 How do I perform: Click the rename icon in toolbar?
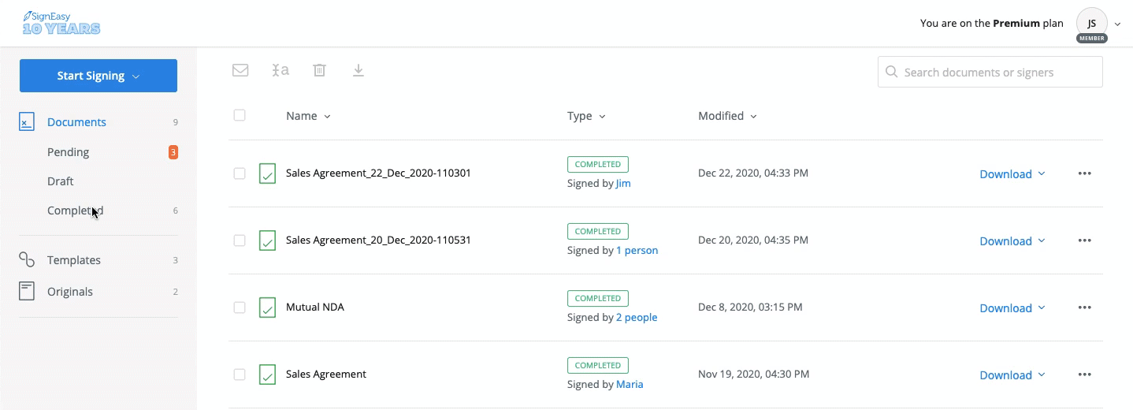click(280, 70)
